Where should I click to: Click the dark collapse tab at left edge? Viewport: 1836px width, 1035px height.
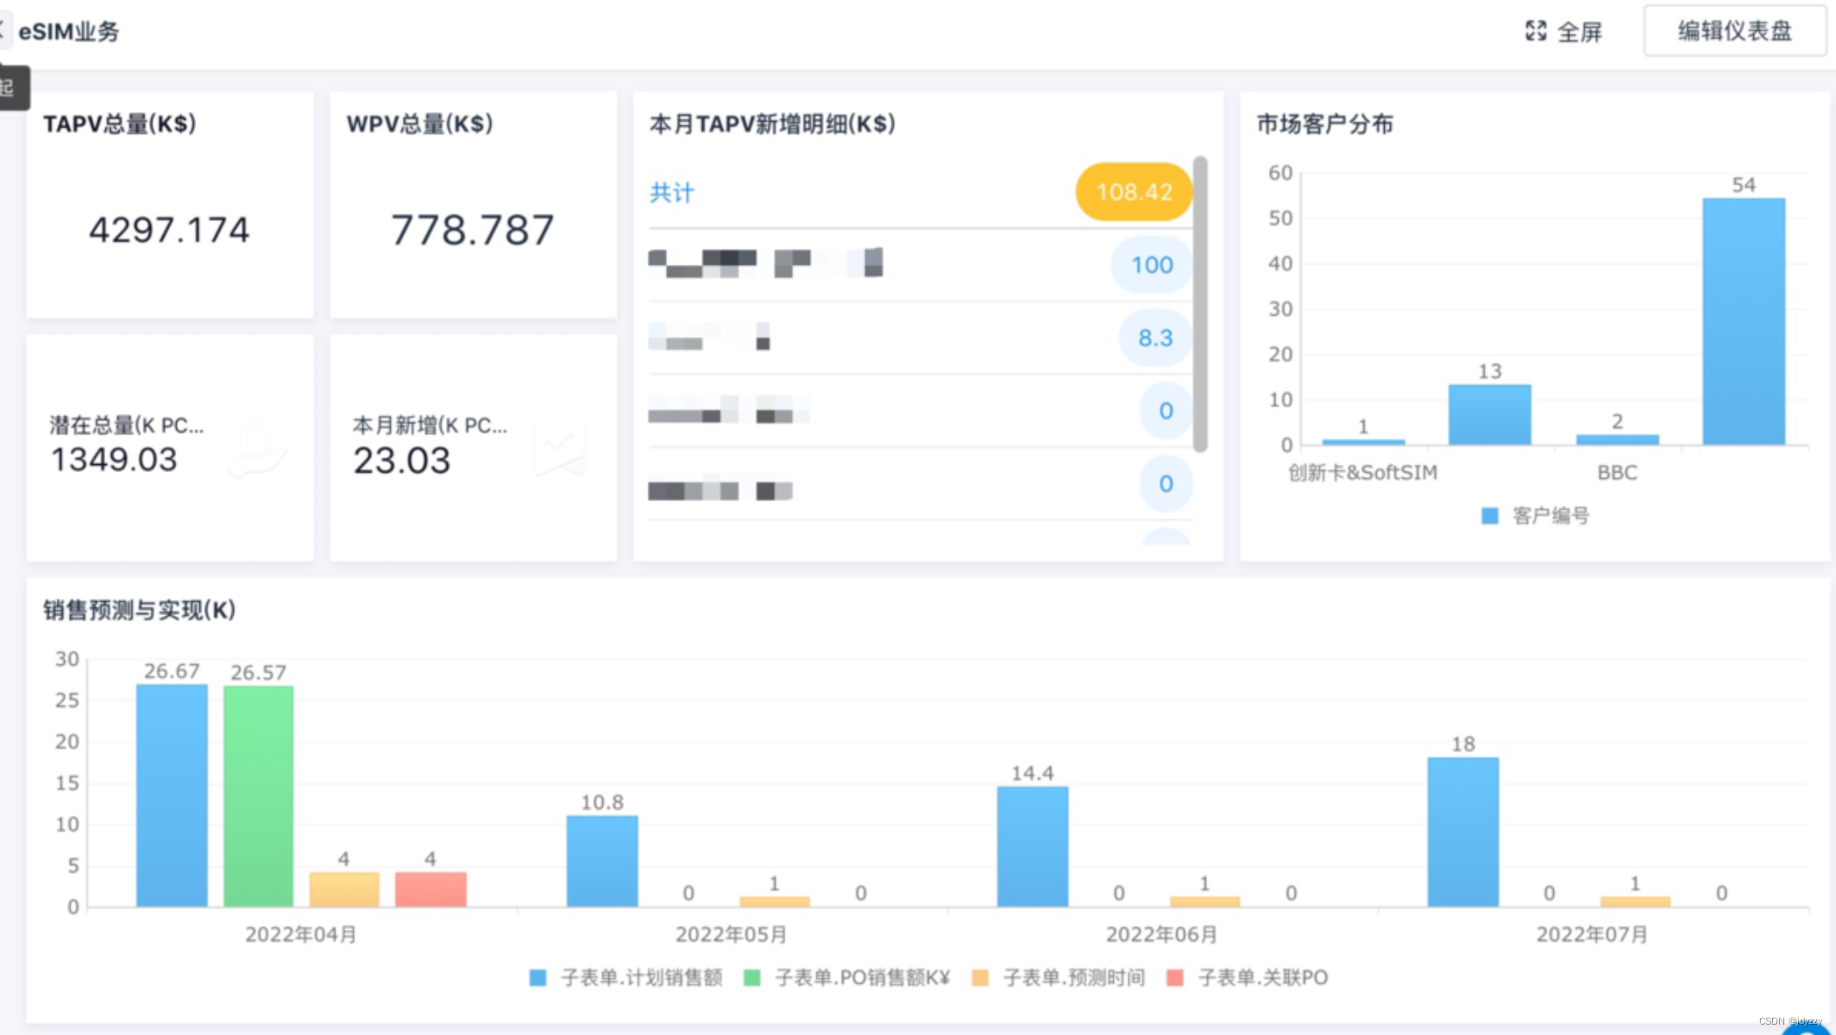13,87
